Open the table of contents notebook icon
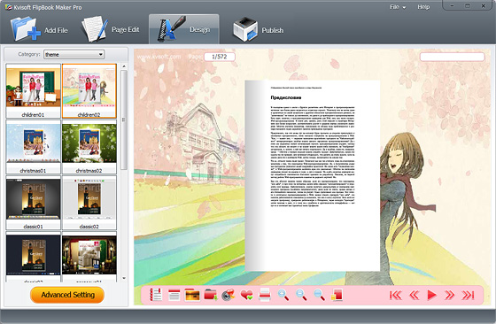The image size is (496, 324). (x=156, y=295)
